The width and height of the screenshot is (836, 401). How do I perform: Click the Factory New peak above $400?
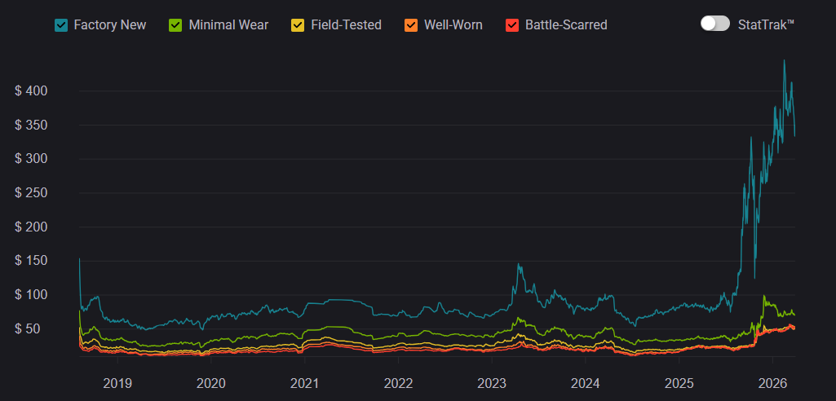click(785, 61)
